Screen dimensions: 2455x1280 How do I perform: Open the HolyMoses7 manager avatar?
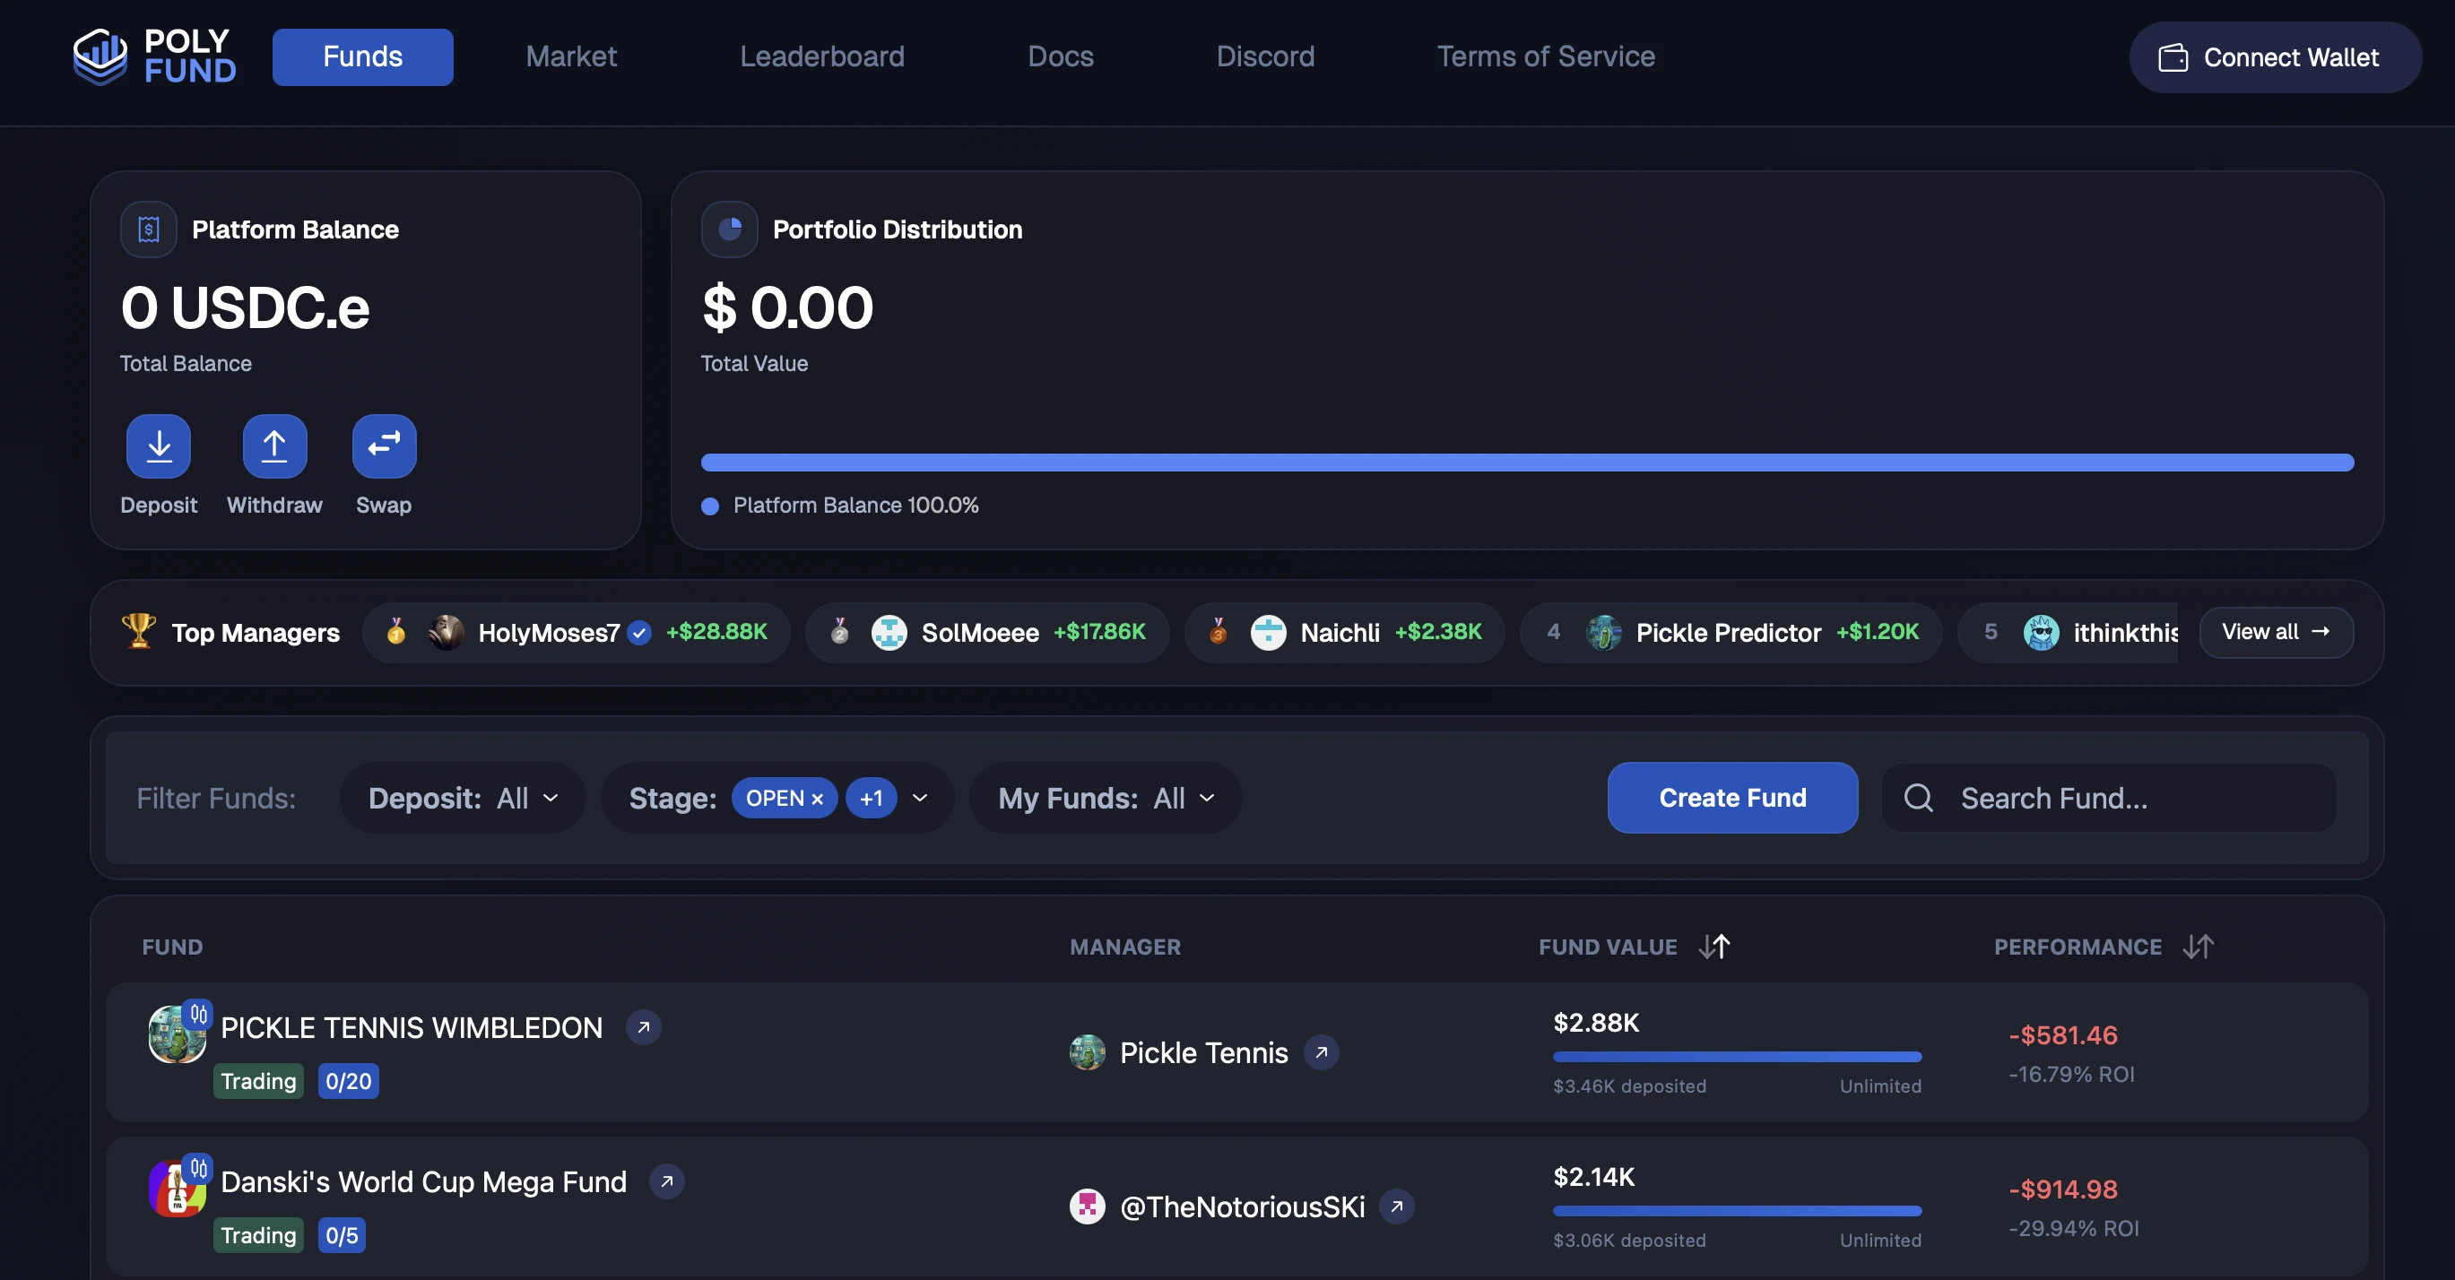[445, 633]
